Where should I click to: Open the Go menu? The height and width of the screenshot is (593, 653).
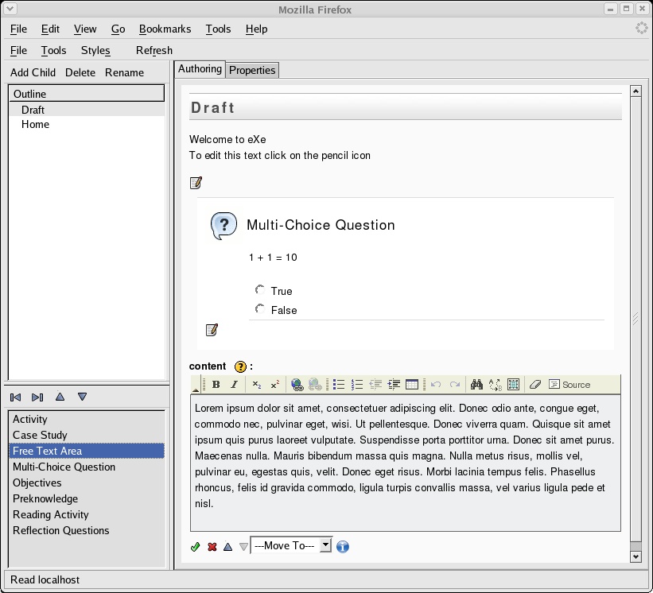(118, 29)
